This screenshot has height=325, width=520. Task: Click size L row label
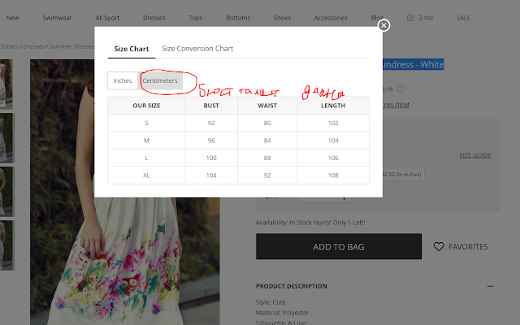pos(146,158)
